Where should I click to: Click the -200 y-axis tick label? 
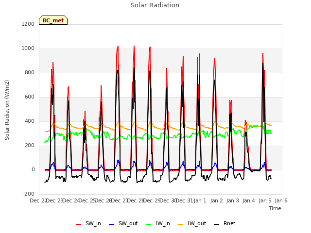coord(29,194)
